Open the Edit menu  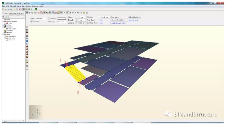[8, 6]
